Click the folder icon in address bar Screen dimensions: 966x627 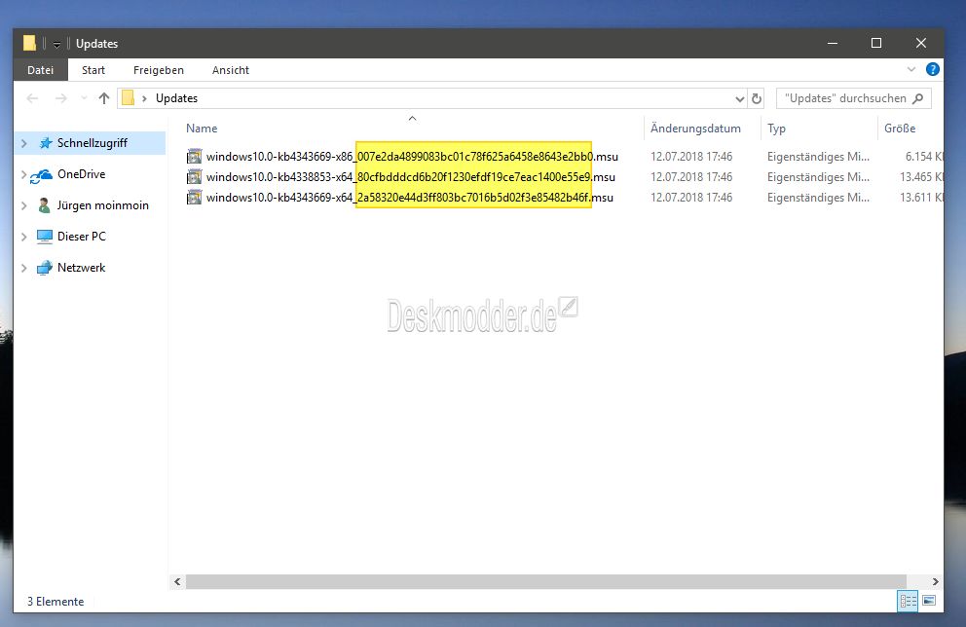(x=129, y=98)
